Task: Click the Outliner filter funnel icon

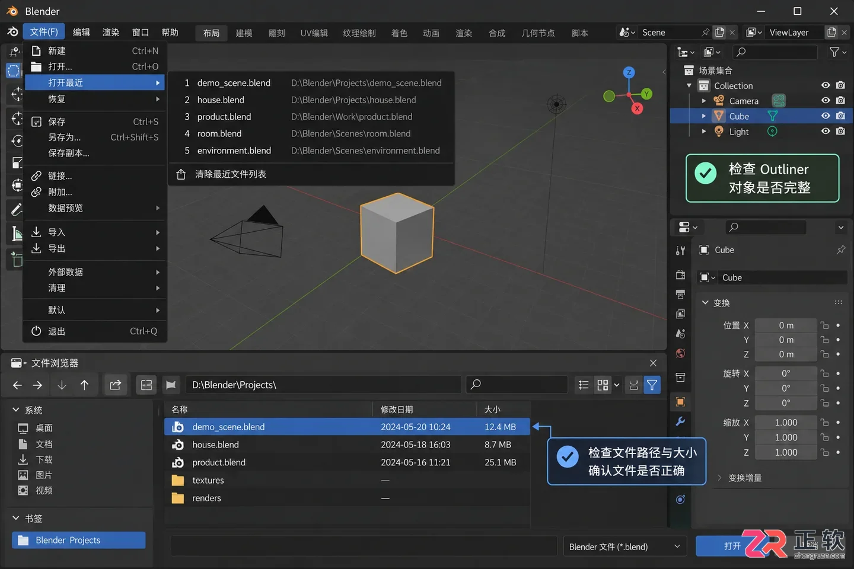Action: point(834,52)
